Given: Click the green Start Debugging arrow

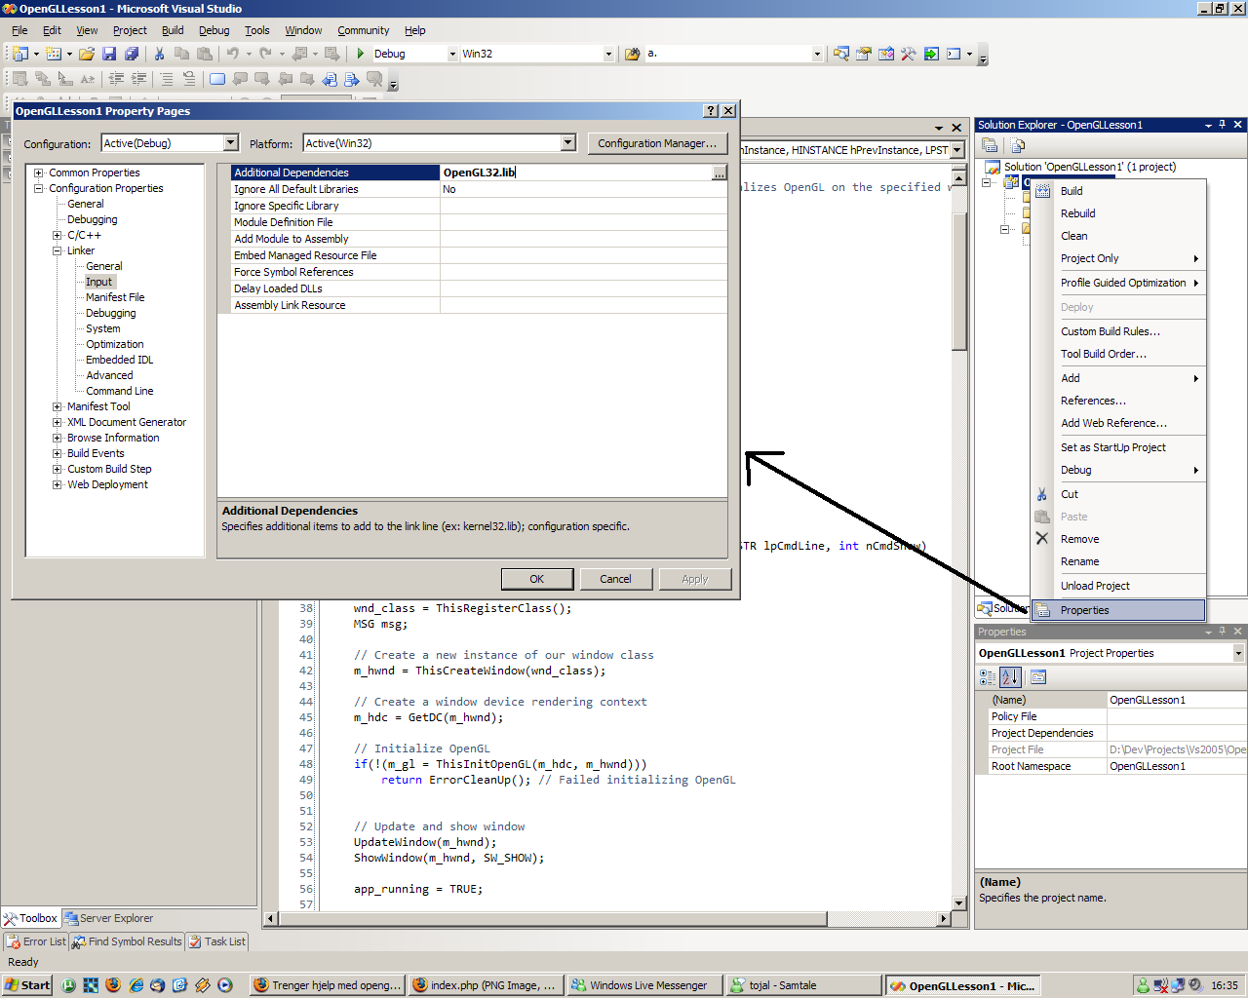Looking at the screenshot, I should [x=361, y=54].
